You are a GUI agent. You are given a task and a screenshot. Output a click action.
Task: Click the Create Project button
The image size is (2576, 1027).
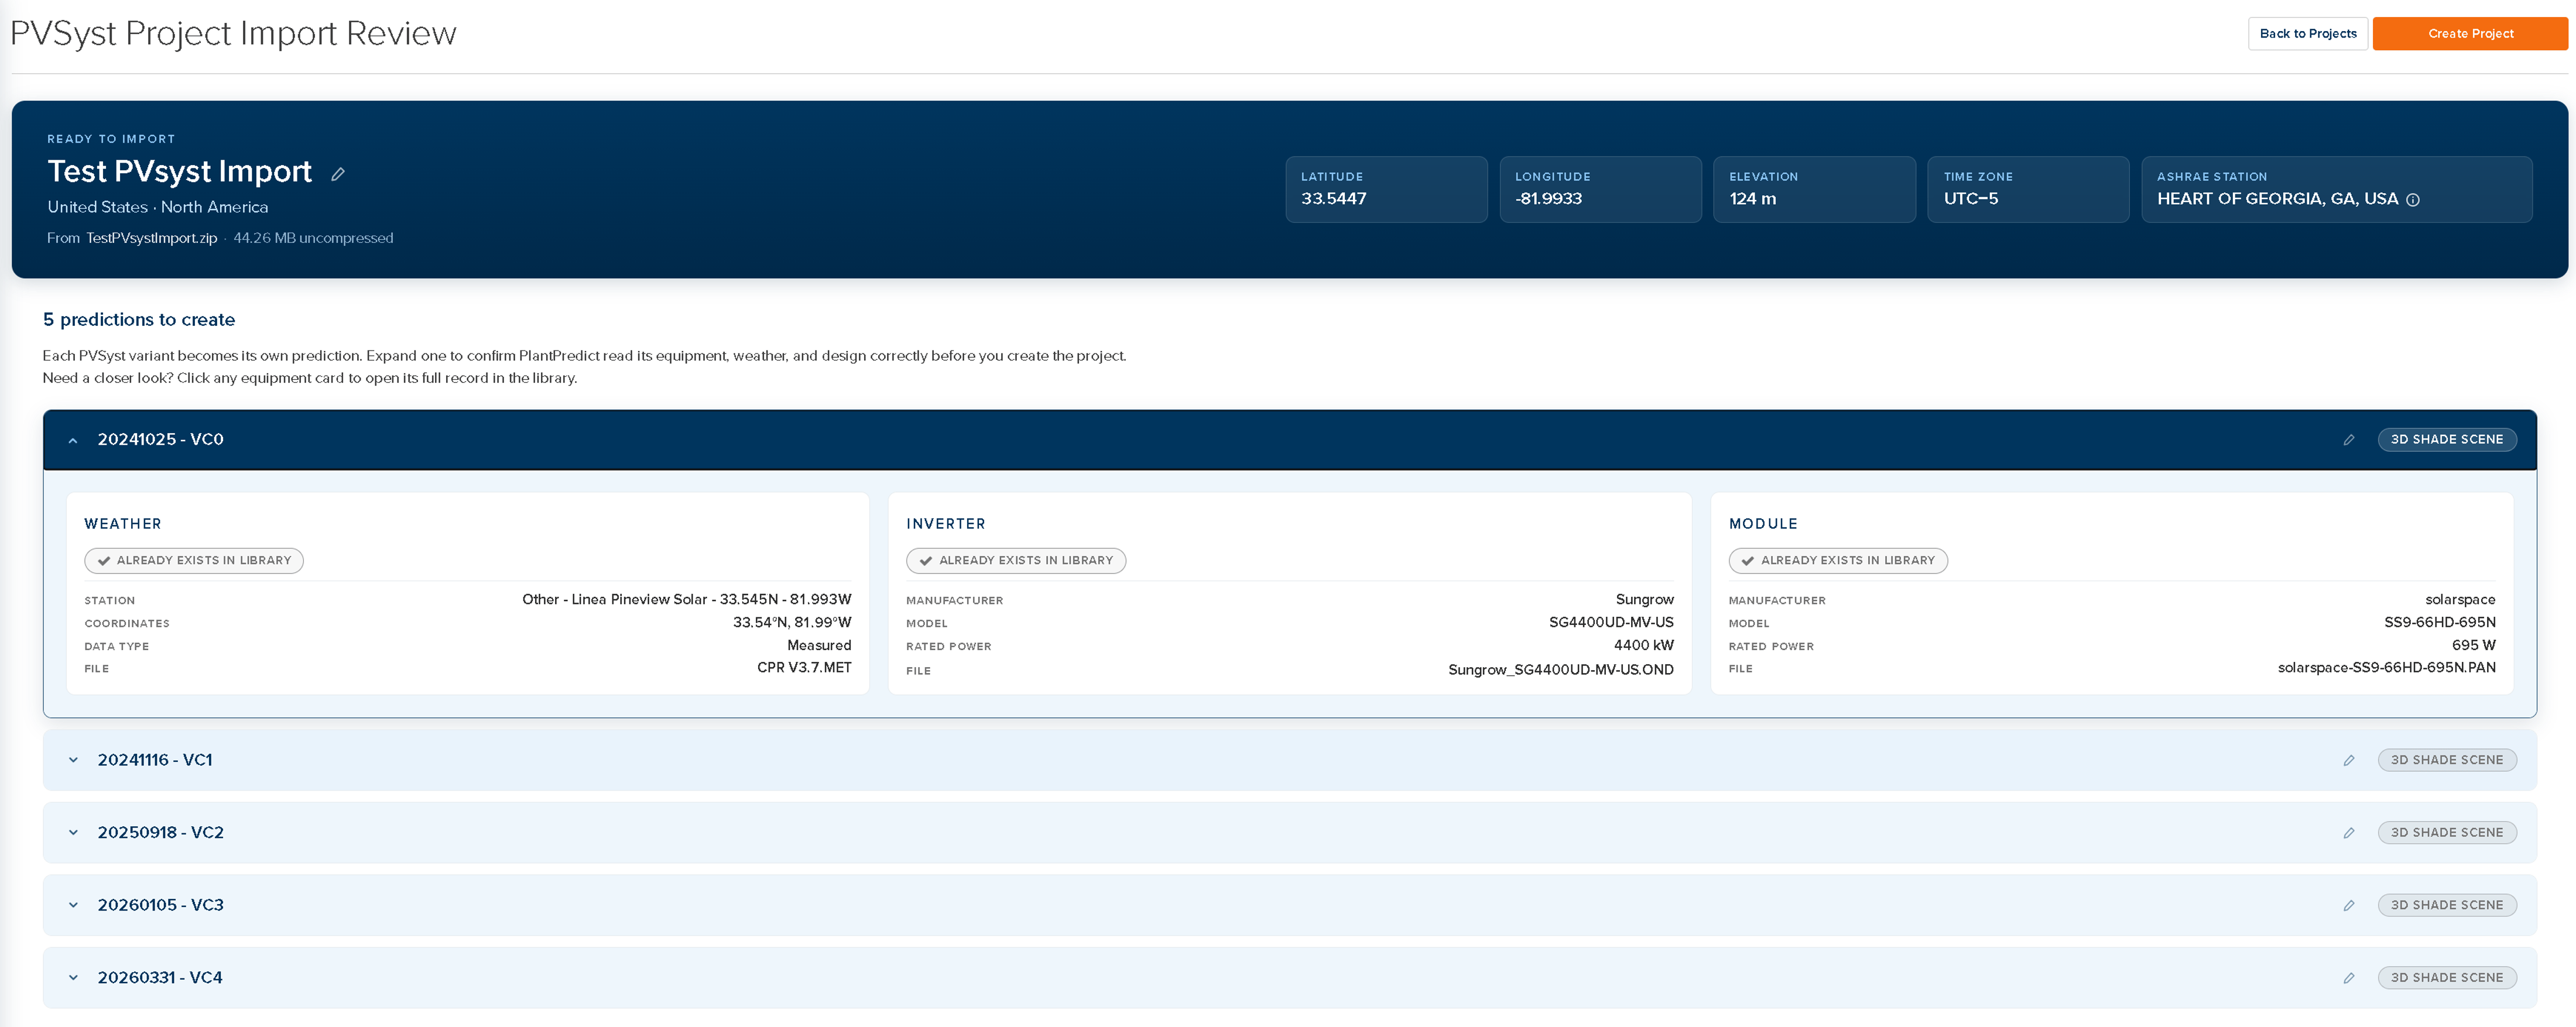coord(2470,33)
